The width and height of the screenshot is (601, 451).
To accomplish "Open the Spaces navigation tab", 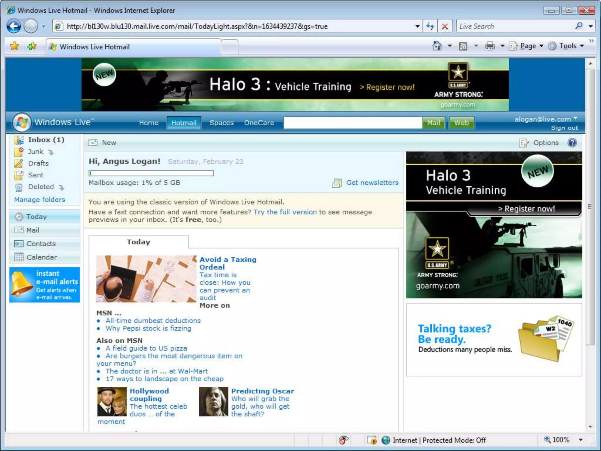I will [222, 123].
